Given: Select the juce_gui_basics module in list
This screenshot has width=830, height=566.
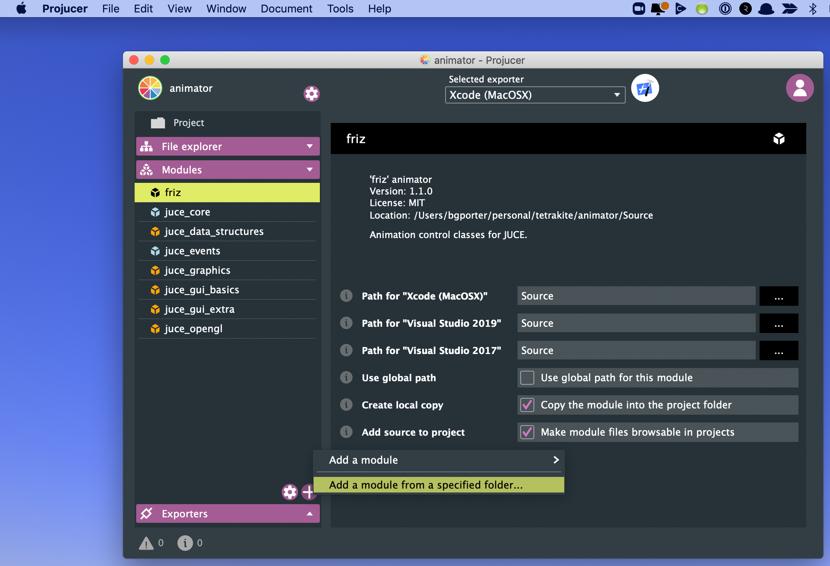Looking at the screenshot, I should (202, 290).
